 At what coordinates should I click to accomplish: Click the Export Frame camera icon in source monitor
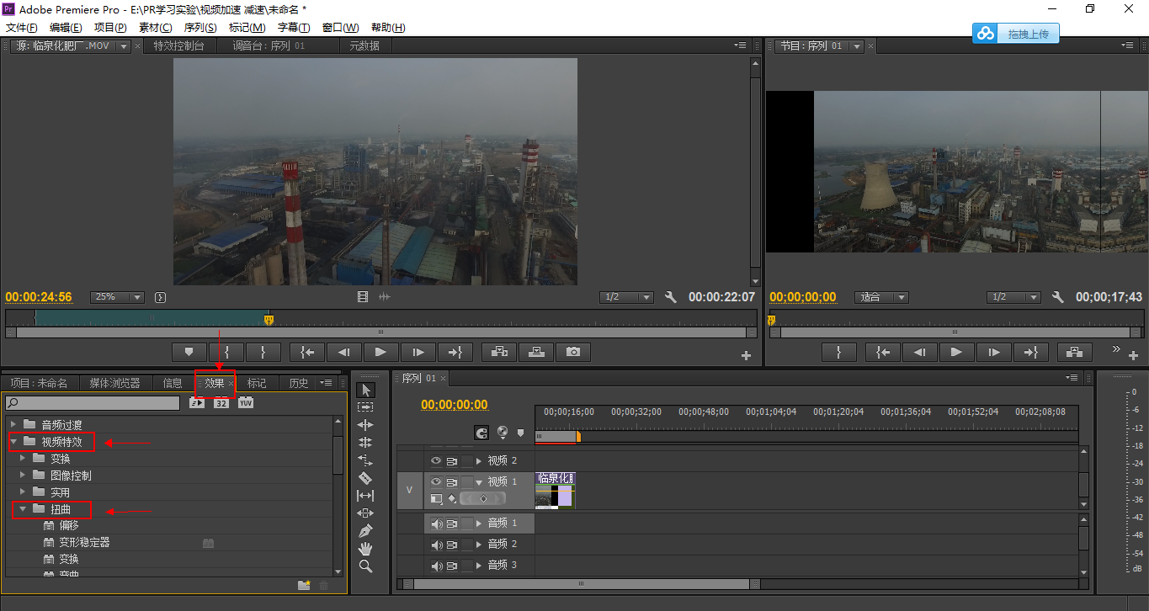(x=573, y=352)
